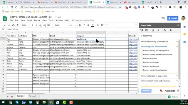Screen dimensions: 188x105
Task: Click the More toolbar options ellipsis
Action: 114,25
